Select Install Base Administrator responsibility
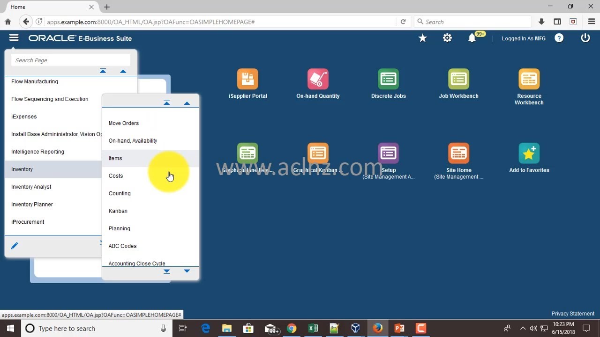Viewport: 600px width, 337px height. click(56, 134)
